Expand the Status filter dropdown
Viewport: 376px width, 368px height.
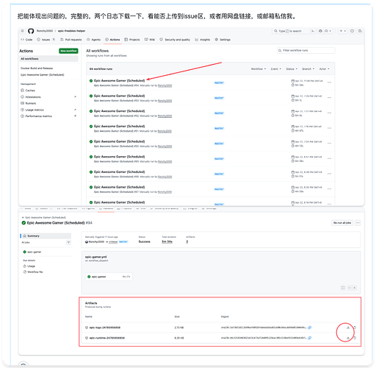[292, 69]
